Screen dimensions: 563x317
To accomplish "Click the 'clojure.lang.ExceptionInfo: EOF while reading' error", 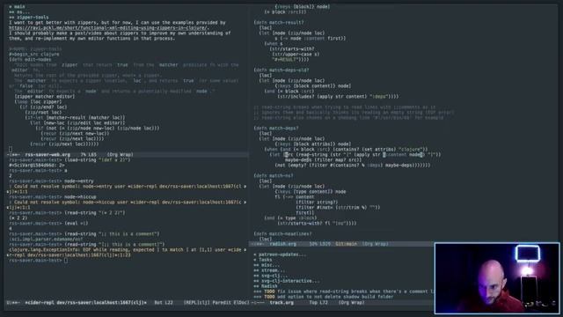I will (x=127, y=253).
